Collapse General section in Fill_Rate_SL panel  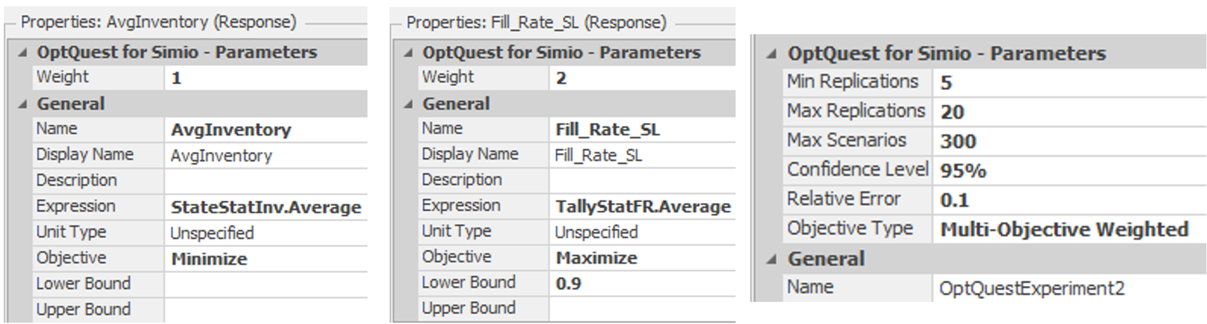coord(409,104)
